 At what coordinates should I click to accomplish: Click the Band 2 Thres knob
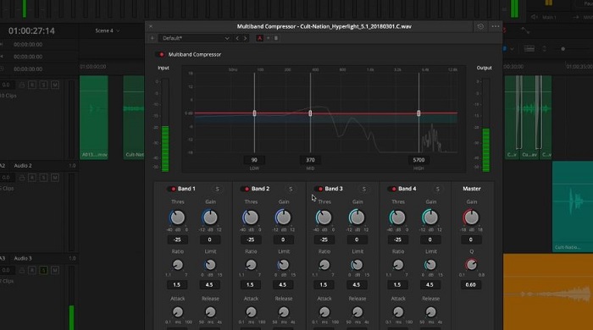[x=251, y=217]
